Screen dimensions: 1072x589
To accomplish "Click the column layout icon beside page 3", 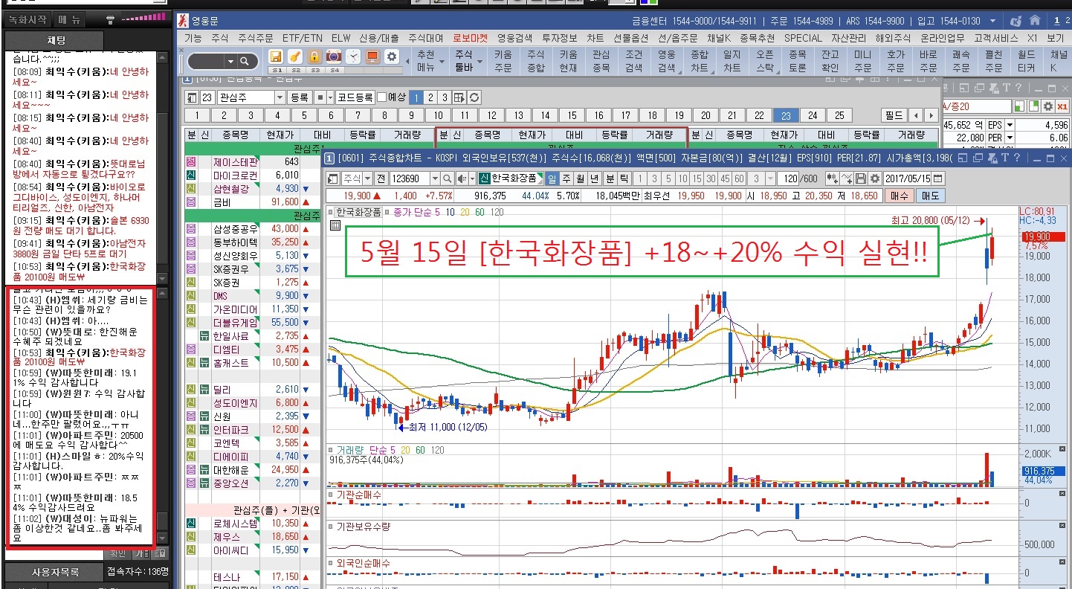I will (x=459, y=97).
